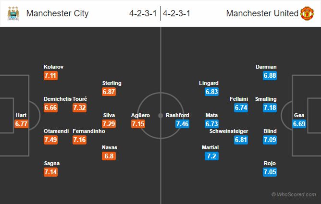Click City's 4-2-3-1 formation text

(x=143, y=13)
